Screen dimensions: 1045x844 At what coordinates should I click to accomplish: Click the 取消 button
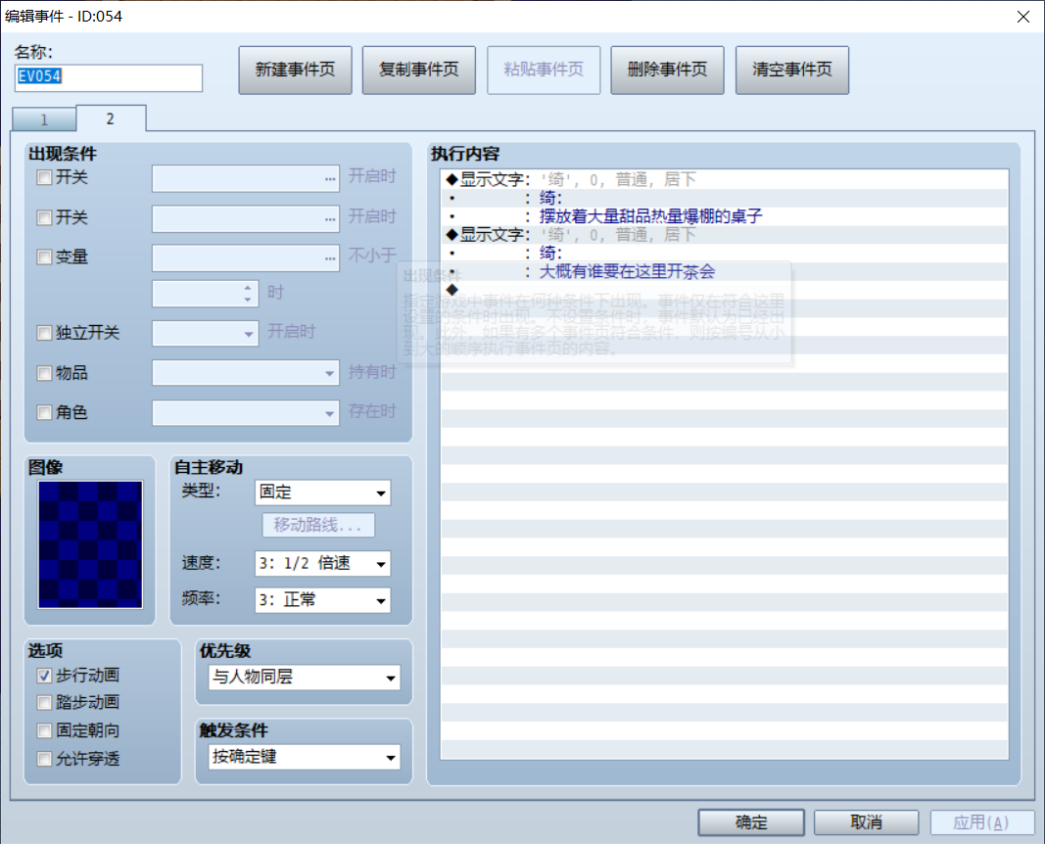867,822
